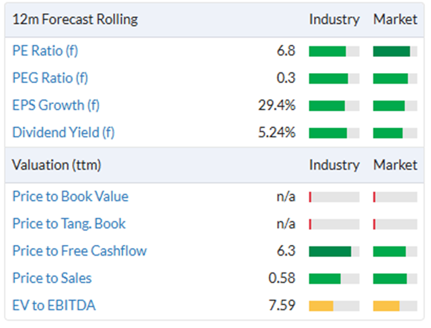431x328 pixels.
Task: Click the PEG Ratio Market bar
Action: pos(395,78)
